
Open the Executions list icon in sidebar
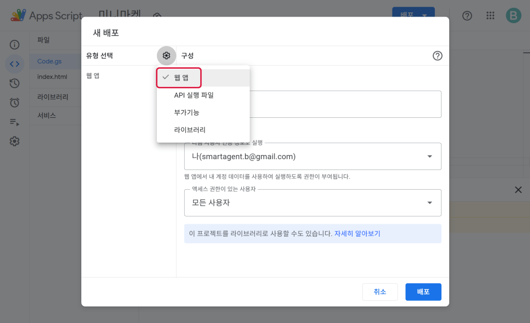[14, 122]
